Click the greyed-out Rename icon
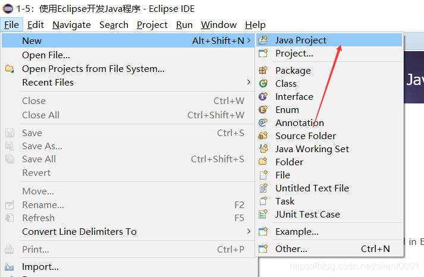This screenshot has height=277, width=424. coord(10,205)
